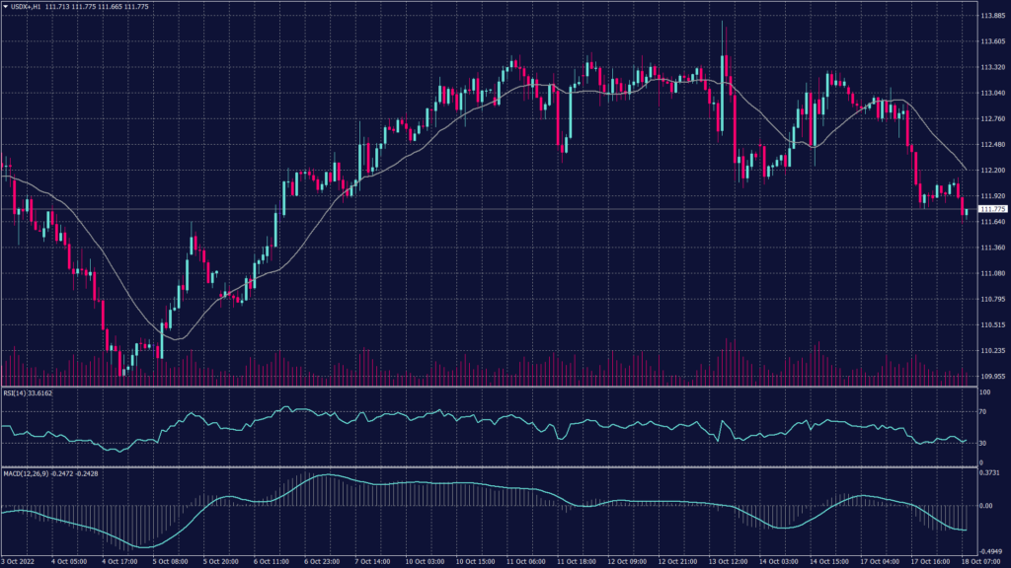
Task: Click the current price tag 111.775
Action: [991, 209]
